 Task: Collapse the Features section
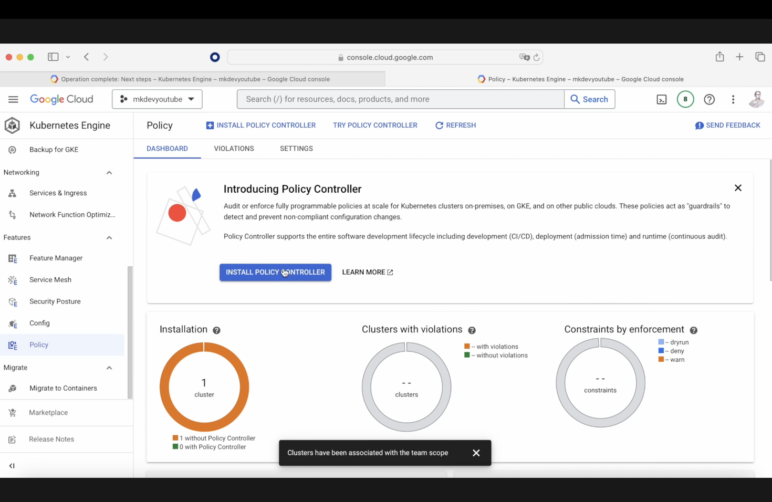(x=109, y=238)
